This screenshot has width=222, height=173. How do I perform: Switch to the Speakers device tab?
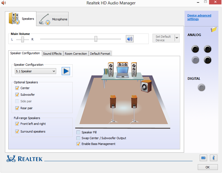[21, 19]
